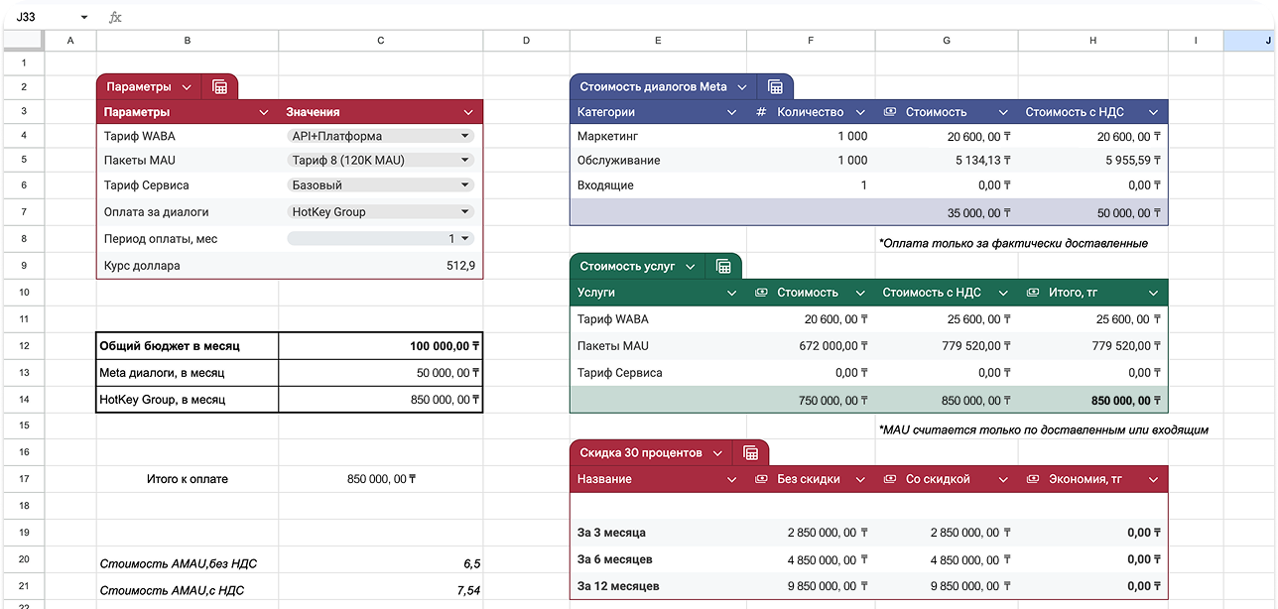Click currency icon beside Экономия, тг header
The height and width of the screenshot is (609, 1278).
pos(1033,479)
